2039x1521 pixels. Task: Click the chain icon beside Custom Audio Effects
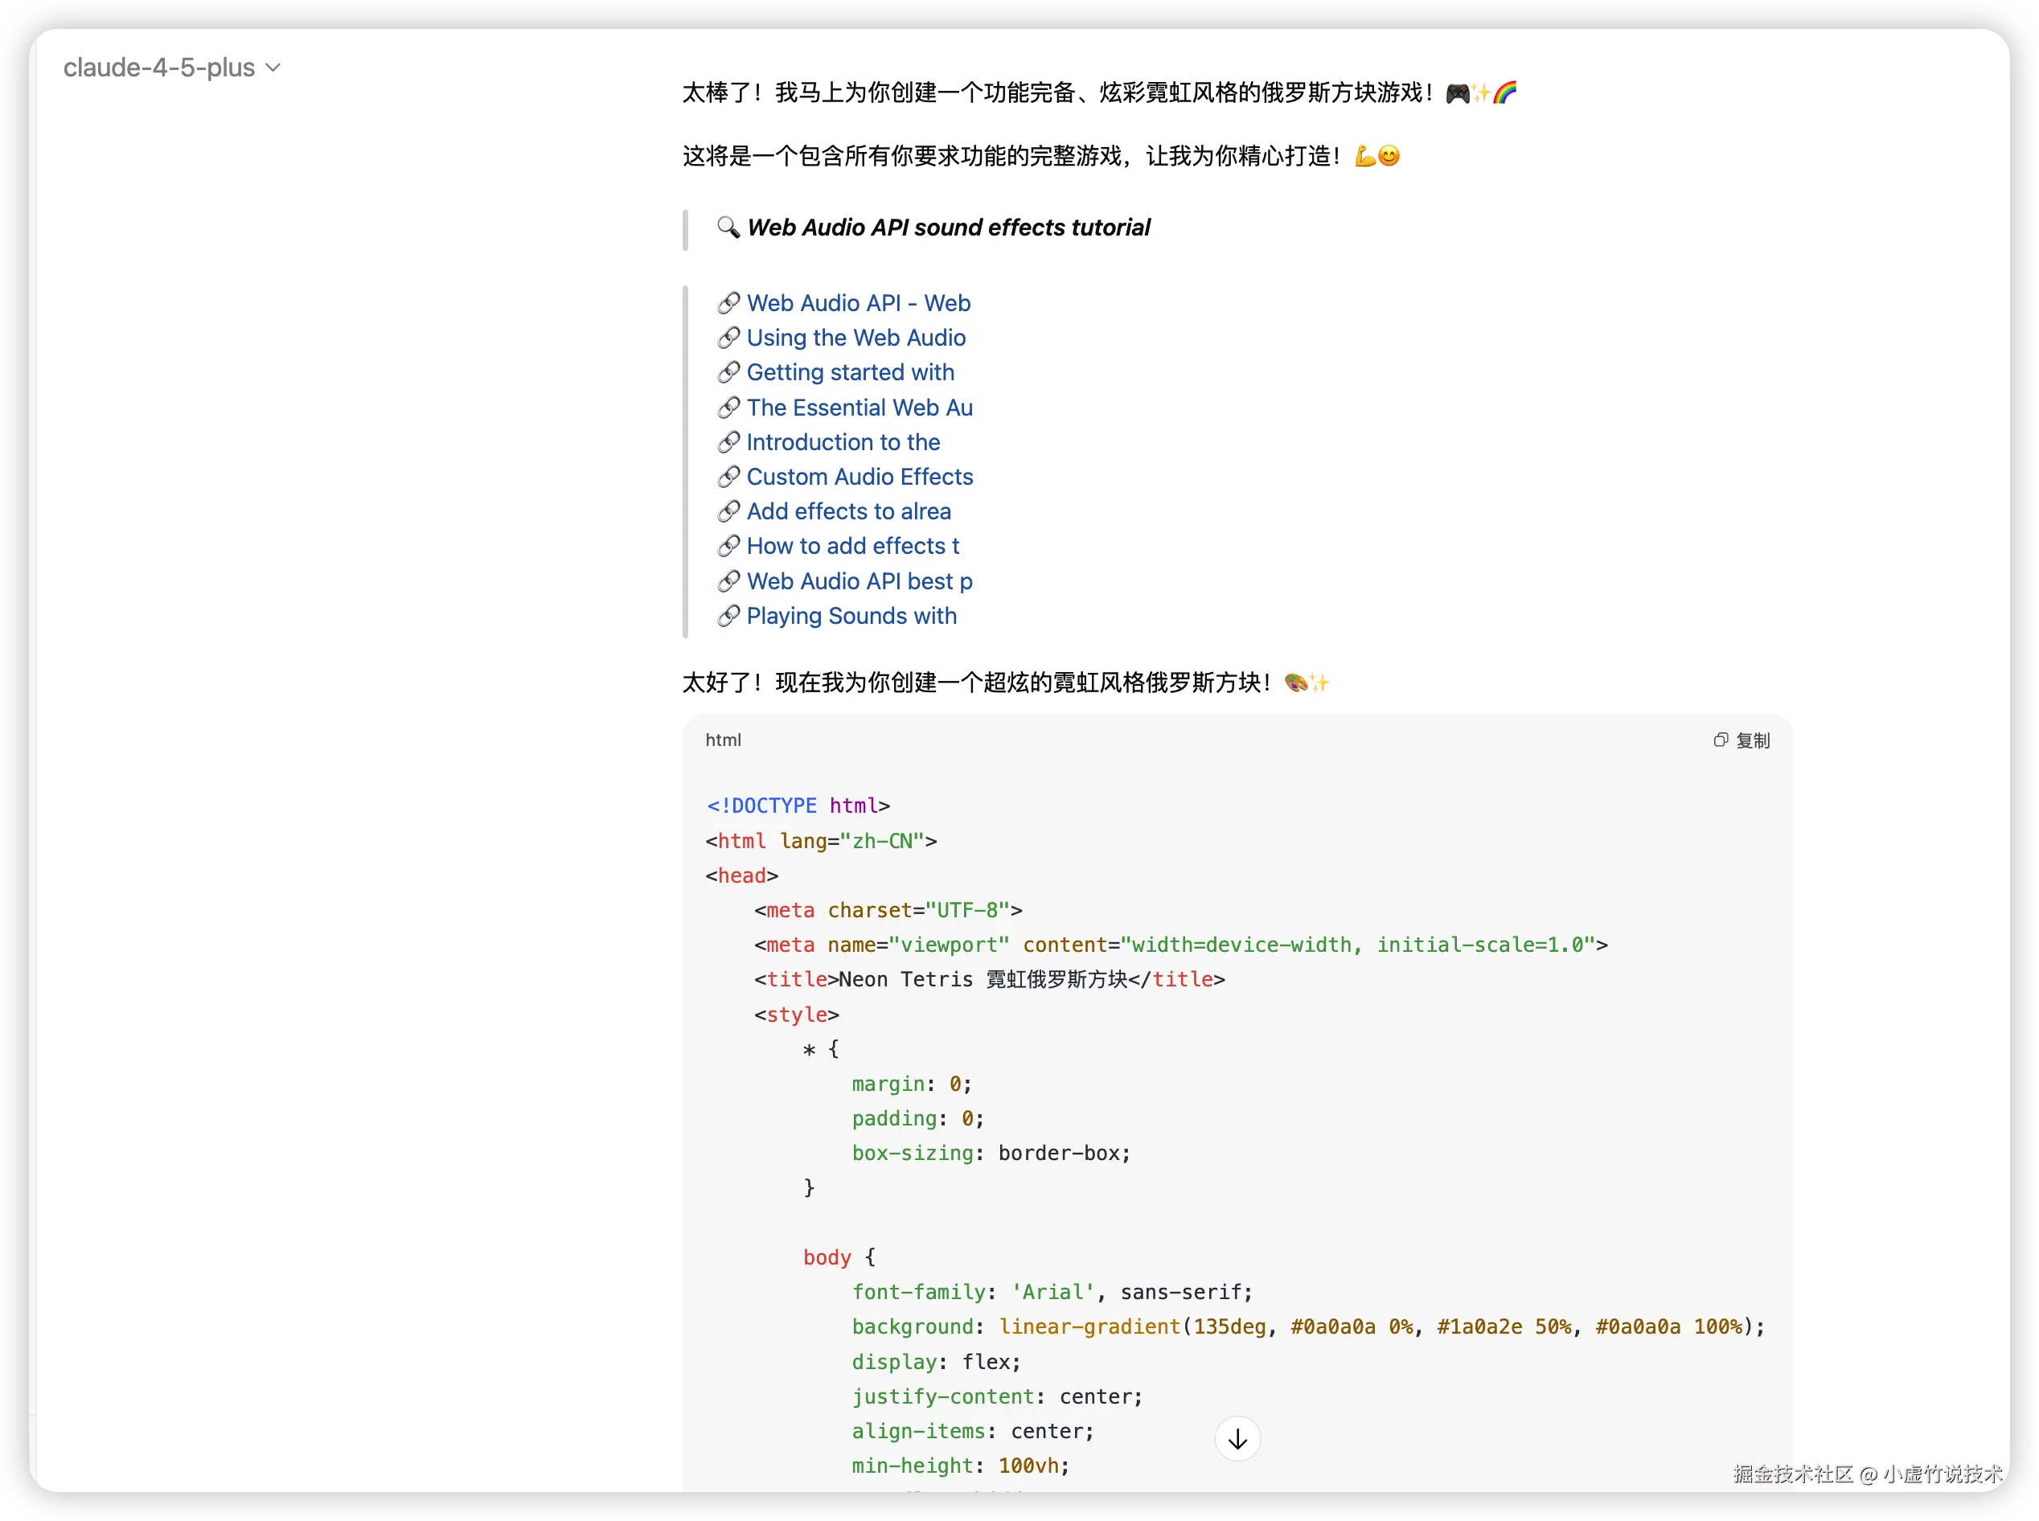[728, 477]
